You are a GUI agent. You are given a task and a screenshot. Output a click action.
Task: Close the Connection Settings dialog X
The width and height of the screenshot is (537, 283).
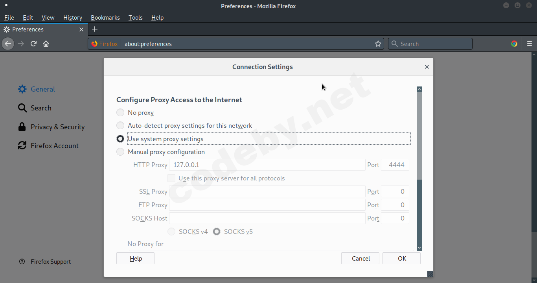click(427, 67)
